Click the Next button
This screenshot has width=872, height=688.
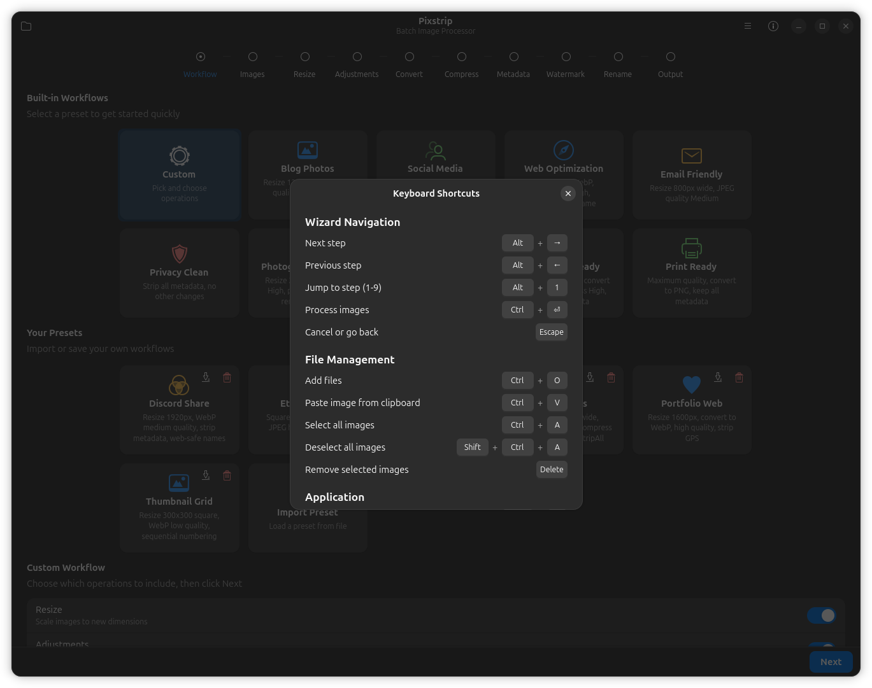(831, 662)
